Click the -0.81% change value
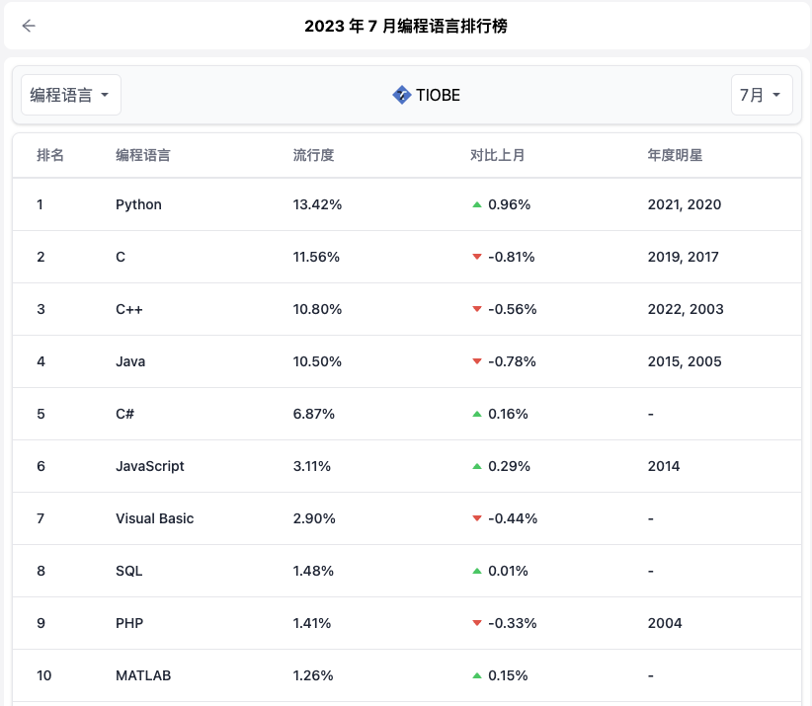This screenshot has height=706, width=812. click(511, 258)
